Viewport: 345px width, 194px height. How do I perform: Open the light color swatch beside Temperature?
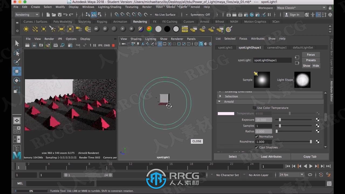(x=226, y=113)
